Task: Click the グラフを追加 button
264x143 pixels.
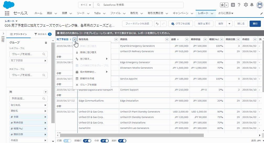Action: coord(181,24)
